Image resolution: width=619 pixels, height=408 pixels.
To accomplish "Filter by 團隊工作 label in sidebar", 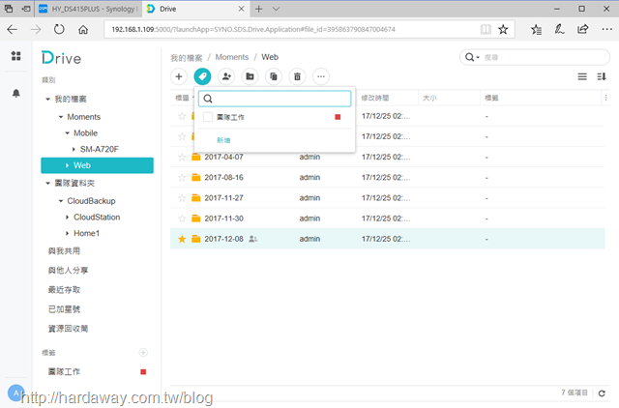I will (x=64, y=371).
